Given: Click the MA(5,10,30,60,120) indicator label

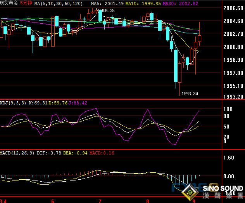Looking at the screenshot, I should point(59,3).
